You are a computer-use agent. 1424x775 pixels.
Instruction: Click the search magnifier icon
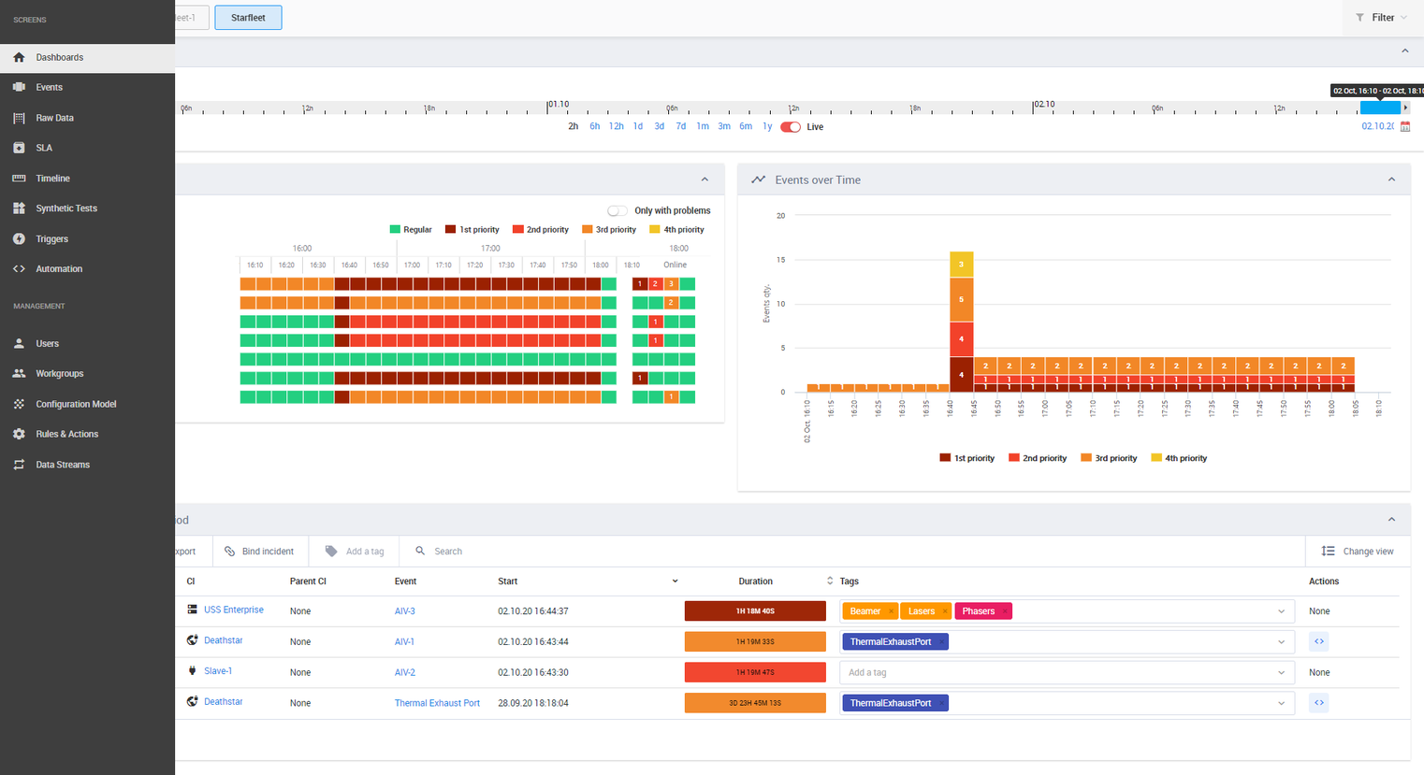pos(420,552)
